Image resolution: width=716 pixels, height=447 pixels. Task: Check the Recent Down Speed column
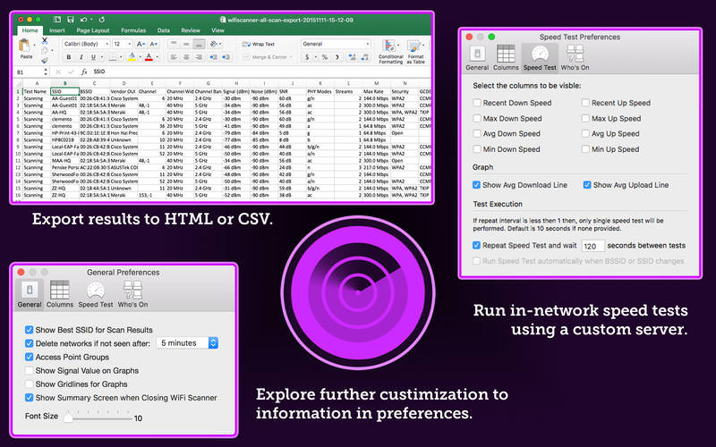click(x=477, y=103)
